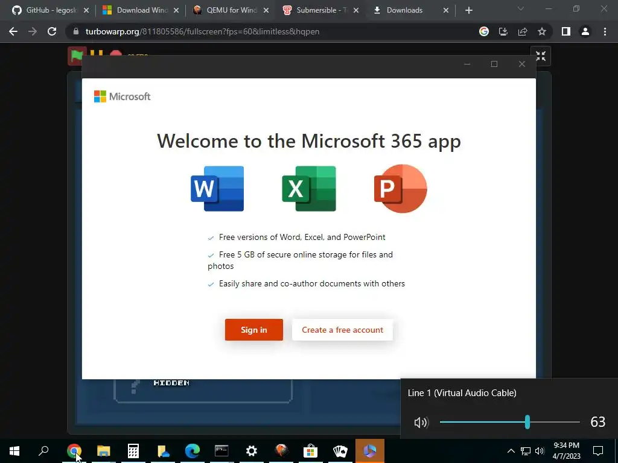This screenshot has width=618, height=463.
Task: Adjust the Virtual Audio Cable volume slider
Action: pos(509,422)
